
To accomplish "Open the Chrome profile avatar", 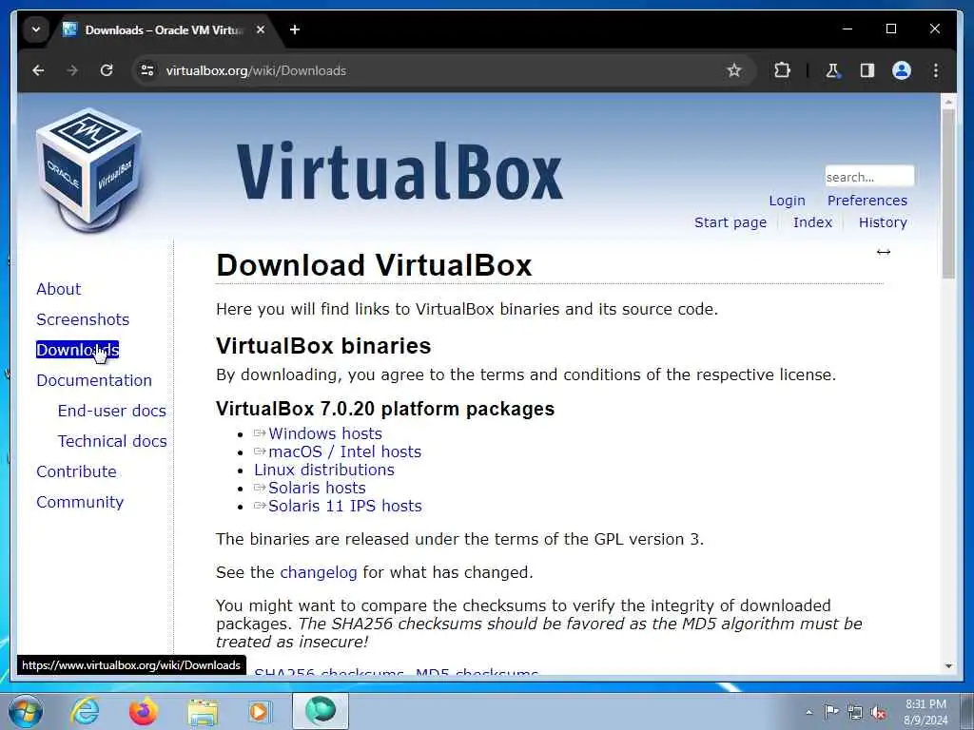I will [x=902, y=70].
